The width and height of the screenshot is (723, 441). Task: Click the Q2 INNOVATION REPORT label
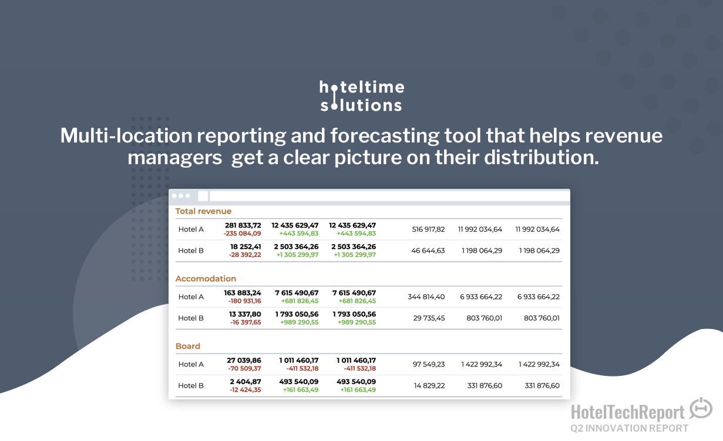tap(630, 428)
